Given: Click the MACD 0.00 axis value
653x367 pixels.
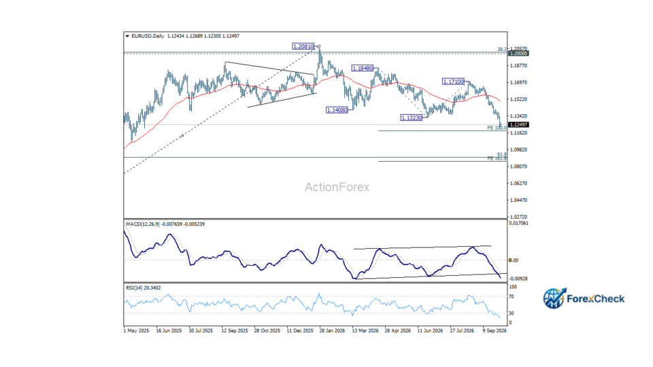Looking at the screenshot, I should coord(514,260).
